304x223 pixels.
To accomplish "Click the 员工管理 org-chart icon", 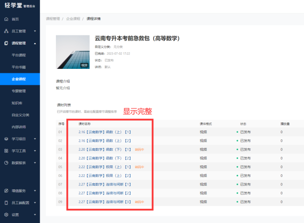I will point(6,31).
